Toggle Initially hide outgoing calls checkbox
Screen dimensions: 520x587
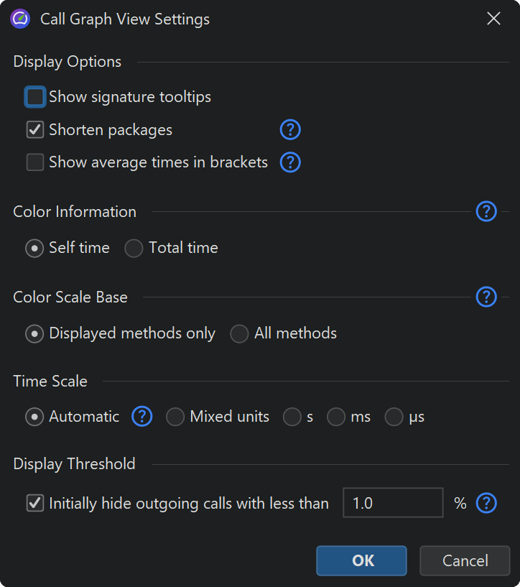point(35,504)
